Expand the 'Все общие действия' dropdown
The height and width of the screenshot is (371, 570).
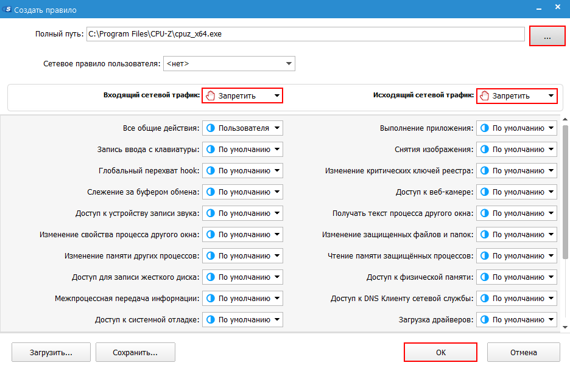[242, 128]
